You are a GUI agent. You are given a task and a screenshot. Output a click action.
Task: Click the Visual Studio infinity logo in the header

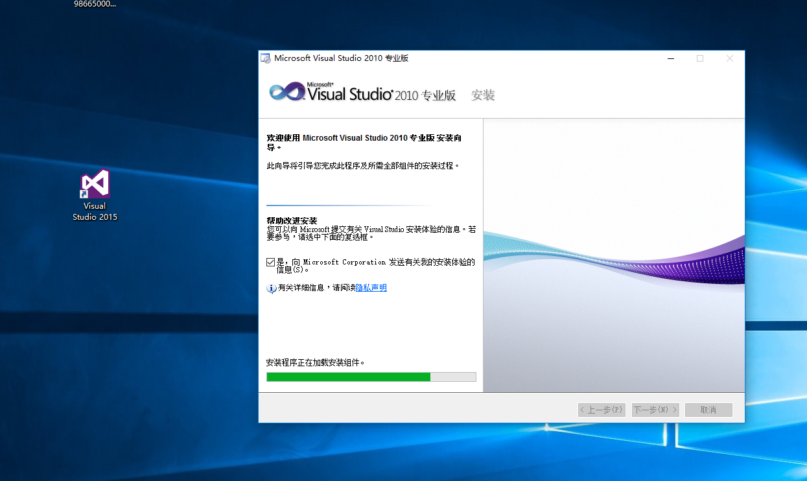pos(287,92)
